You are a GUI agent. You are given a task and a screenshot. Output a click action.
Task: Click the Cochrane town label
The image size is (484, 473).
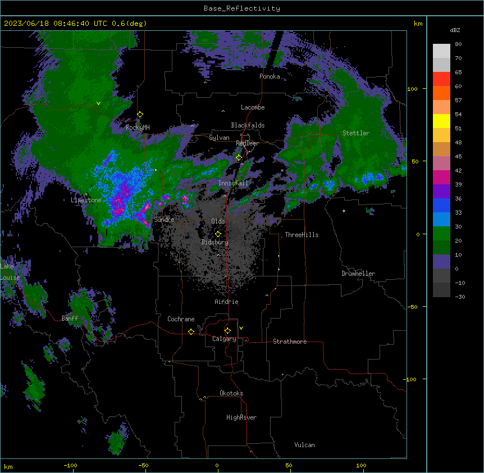point(181,319)
